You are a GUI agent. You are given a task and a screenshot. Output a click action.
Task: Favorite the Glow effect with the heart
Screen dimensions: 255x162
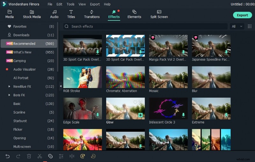click(x=135, y=102)
